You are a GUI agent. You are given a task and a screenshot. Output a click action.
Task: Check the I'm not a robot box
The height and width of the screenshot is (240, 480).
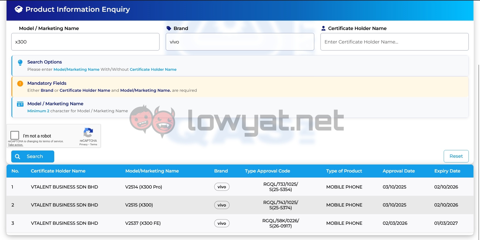[15, 135]
